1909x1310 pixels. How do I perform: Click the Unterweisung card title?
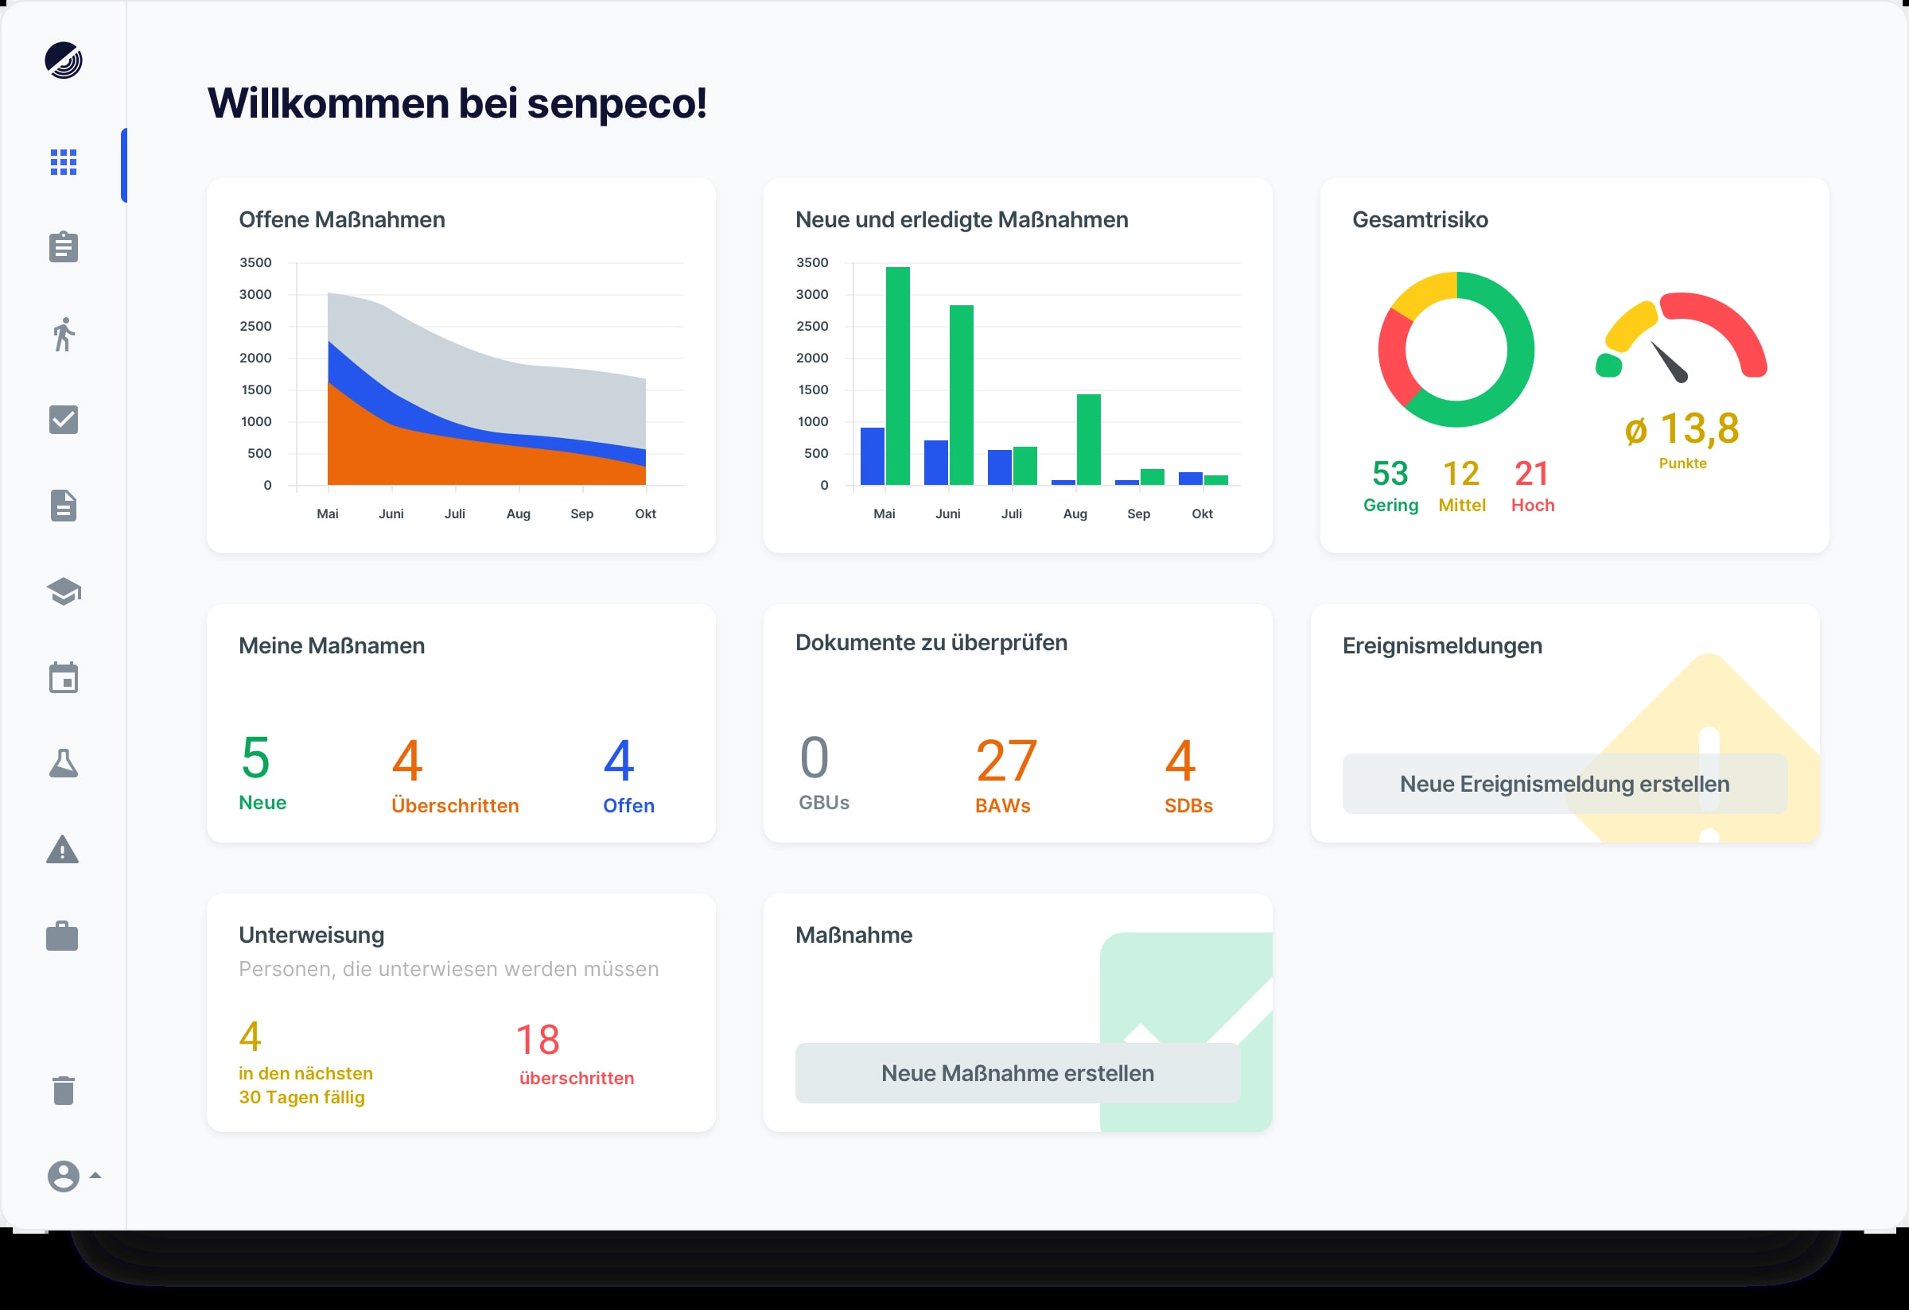tap(311, 935)
